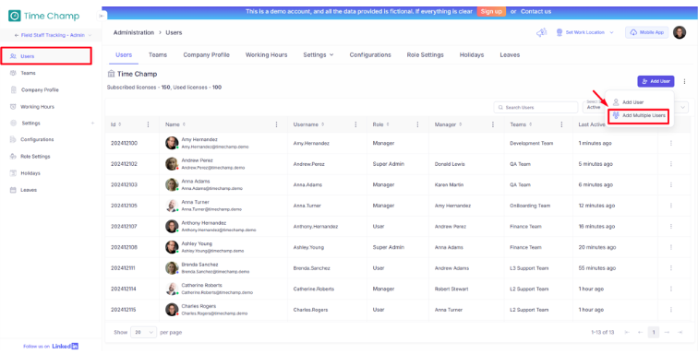Collapse the sidebar with the toggle arrow
This screenshot has height=354, width=698.
point(102,16)
